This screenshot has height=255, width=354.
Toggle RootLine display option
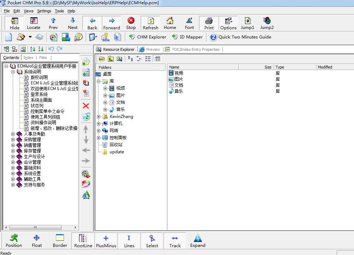tap(83, 241)
